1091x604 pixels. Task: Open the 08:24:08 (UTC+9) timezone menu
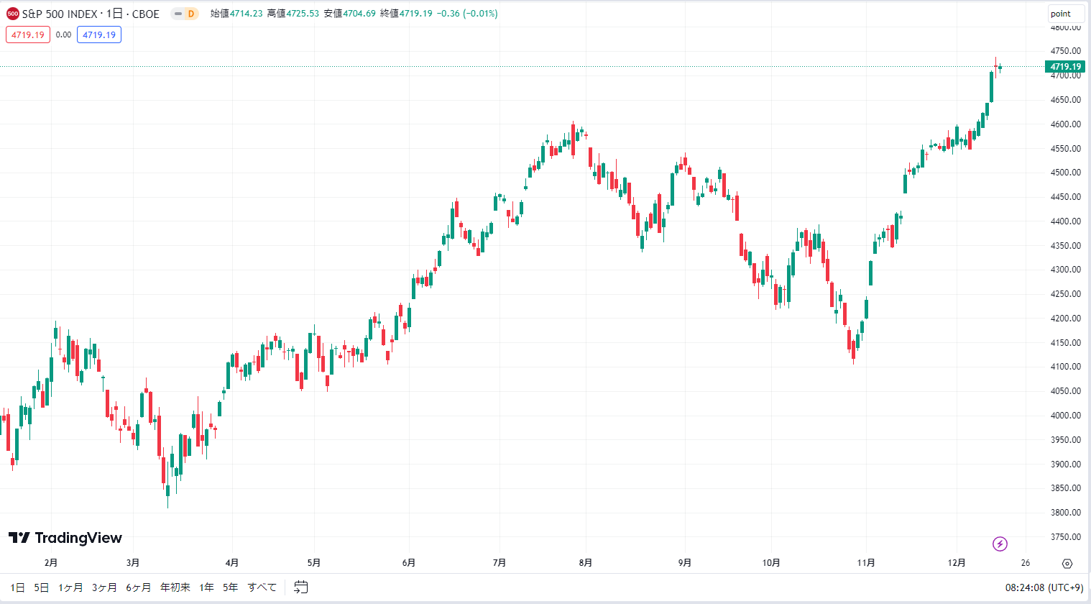coord(1044,587)
